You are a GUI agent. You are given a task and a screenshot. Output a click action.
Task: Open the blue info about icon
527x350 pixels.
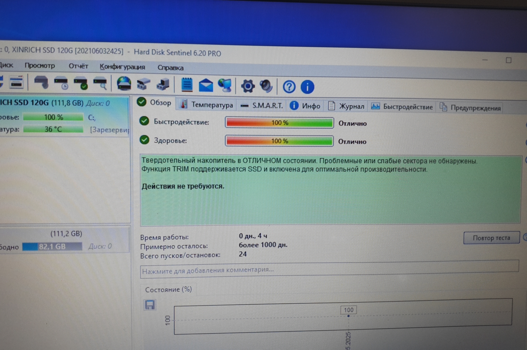tap(307, 87)
